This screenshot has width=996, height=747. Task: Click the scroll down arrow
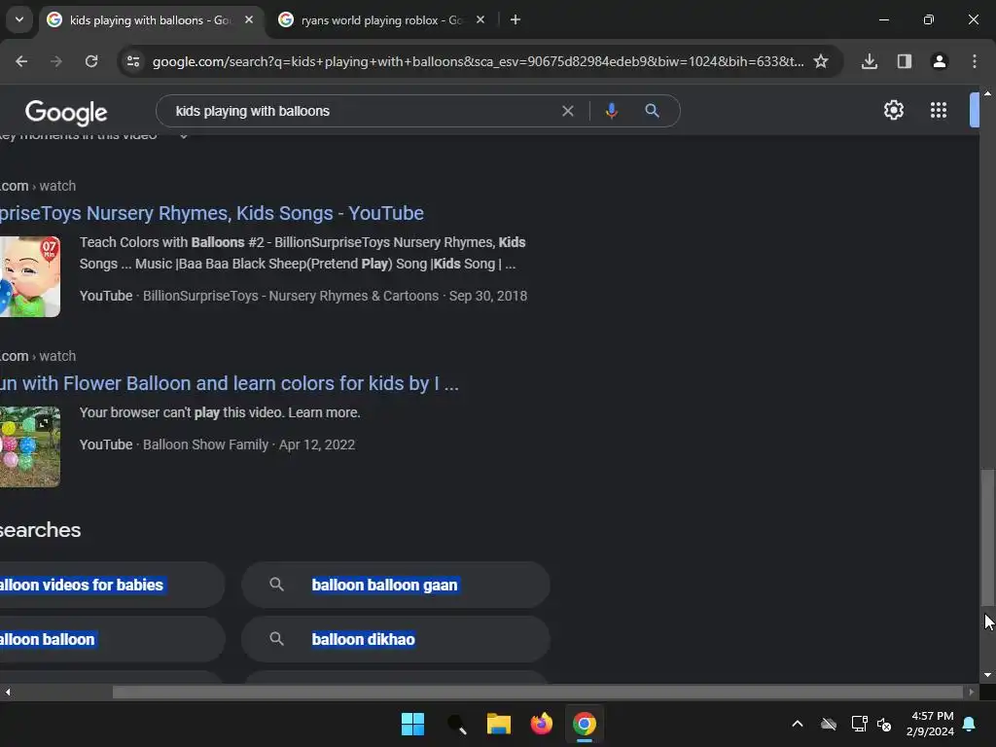(987, 675)
